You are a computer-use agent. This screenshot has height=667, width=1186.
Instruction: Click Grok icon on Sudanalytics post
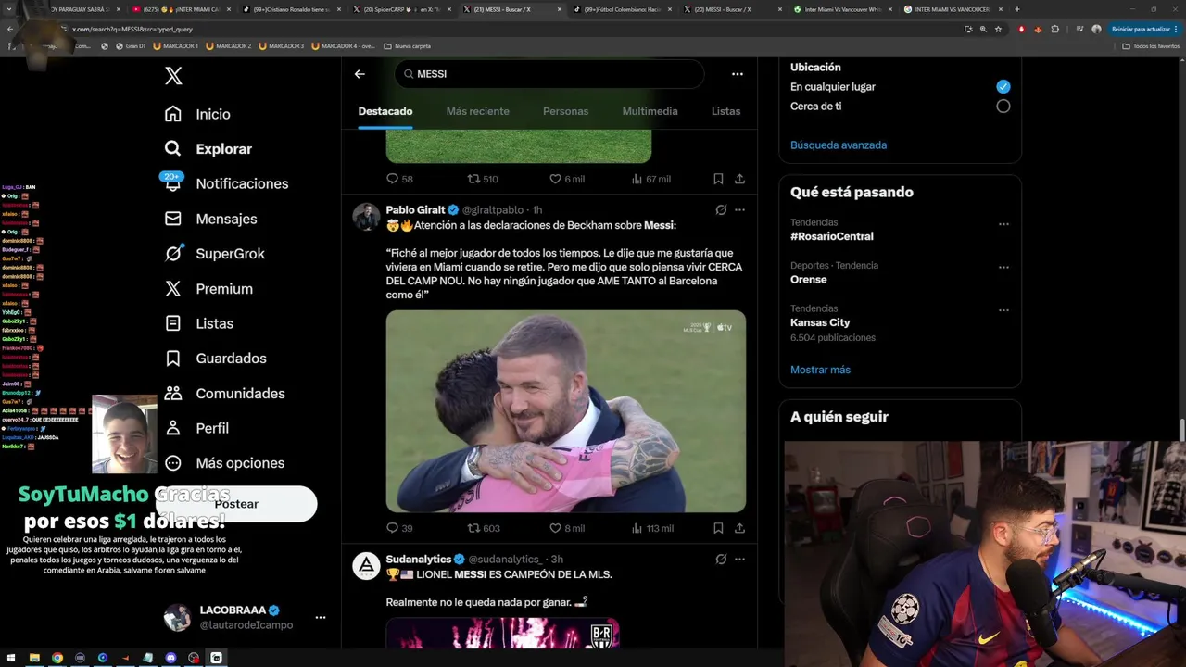click(721, 560)
